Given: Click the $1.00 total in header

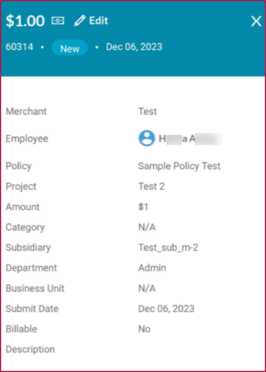Looking at the screenshot, I should pyautogui.click(x=25, y=21).
